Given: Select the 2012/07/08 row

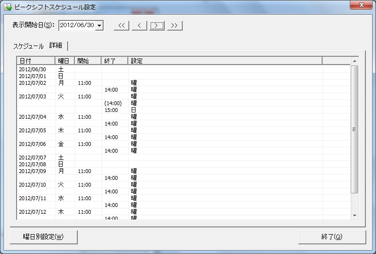Looking at the screenshot, I should 184,164.
